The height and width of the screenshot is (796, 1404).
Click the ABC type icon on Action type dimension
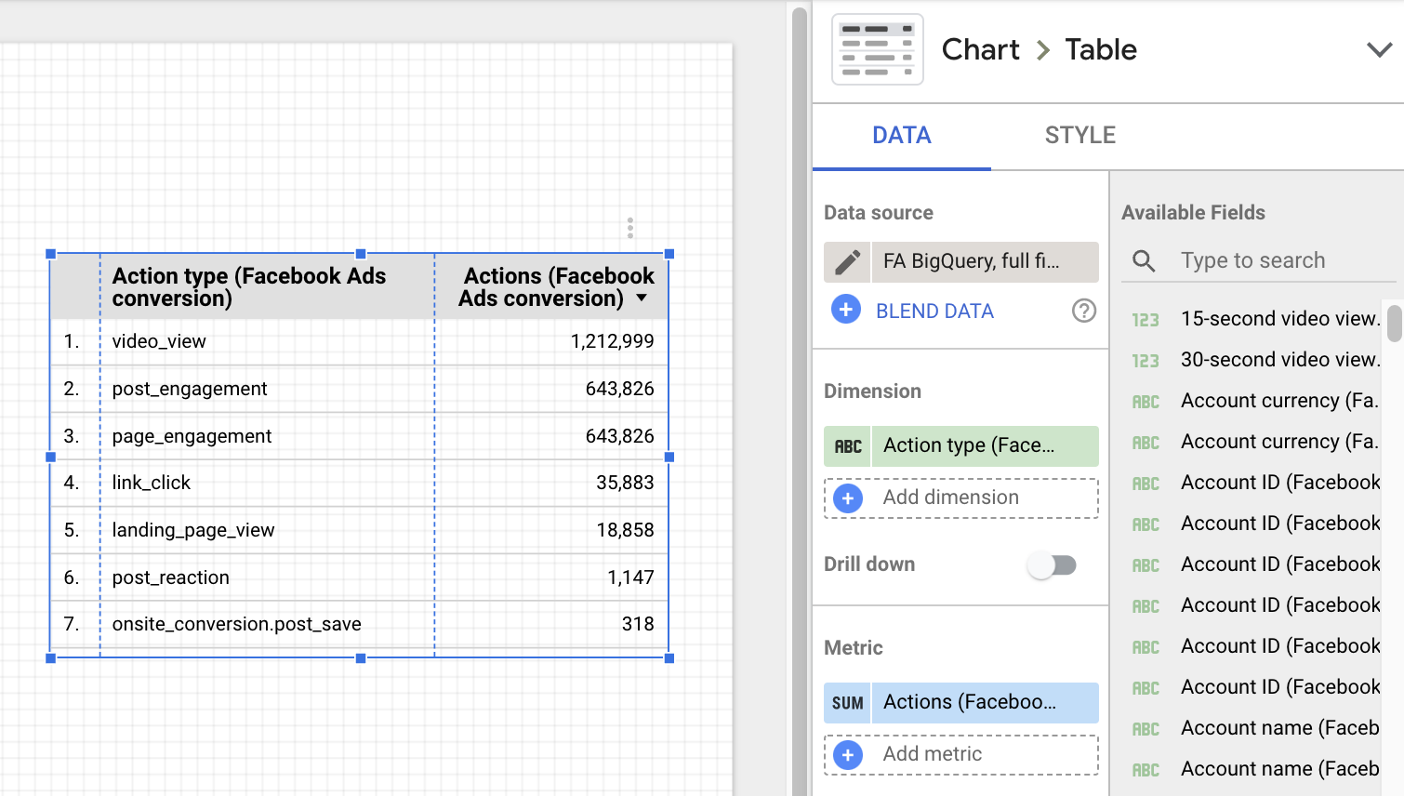(x=847, y=446)
